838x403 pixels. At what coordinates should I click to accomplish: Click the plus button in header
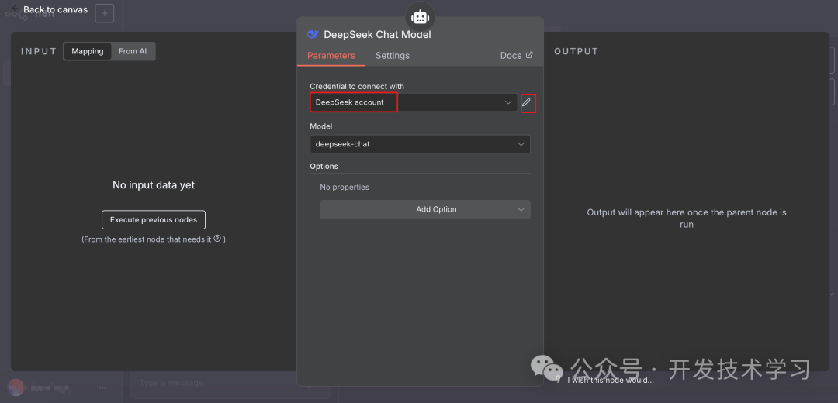(104, 13)
